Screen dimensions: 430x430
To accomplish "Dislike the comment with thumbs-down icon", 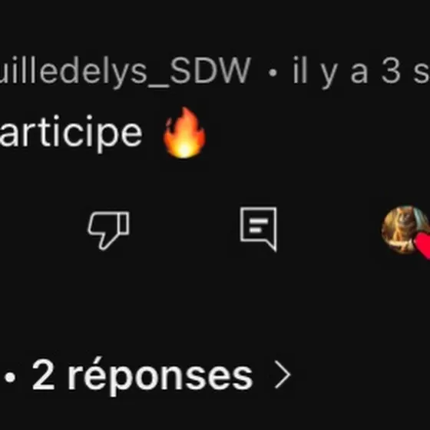I will (108, 230).
